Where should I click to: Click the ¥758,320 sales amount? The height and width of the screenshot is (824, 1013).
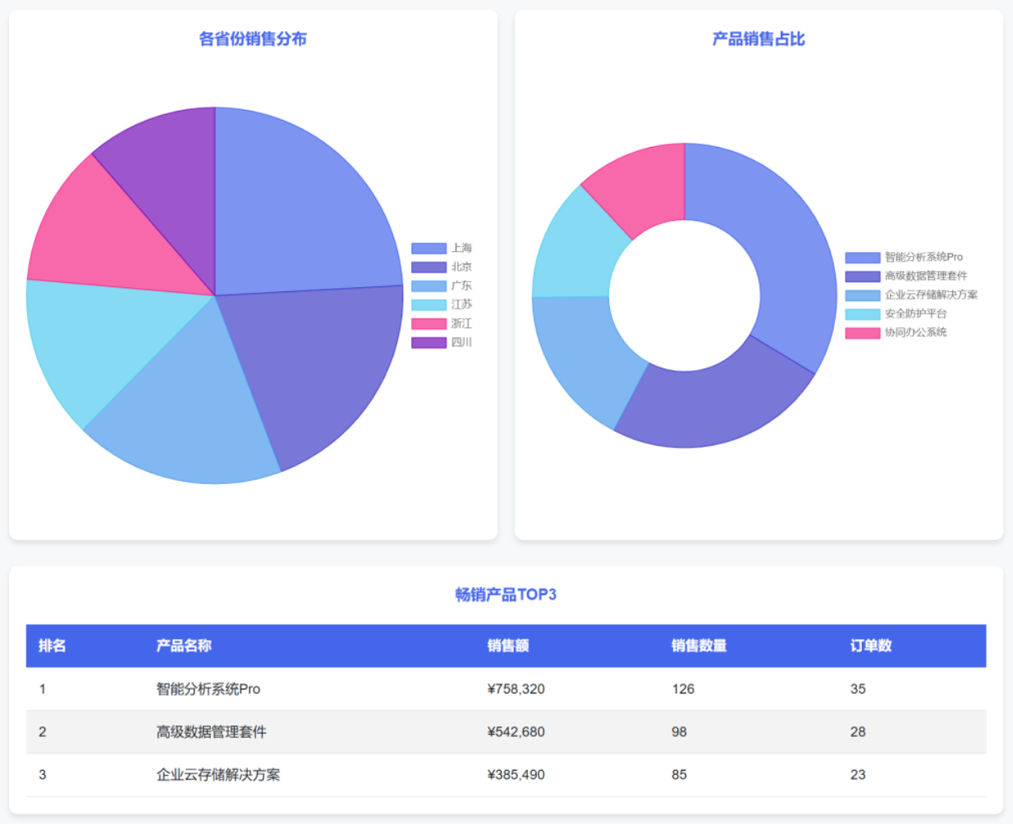coord(516,689)
